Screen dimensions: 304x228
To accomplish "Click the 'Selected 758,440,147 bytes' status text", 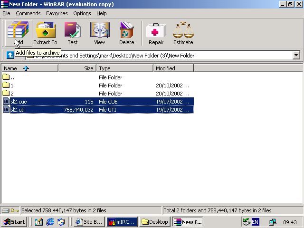I will pos(64,210).
